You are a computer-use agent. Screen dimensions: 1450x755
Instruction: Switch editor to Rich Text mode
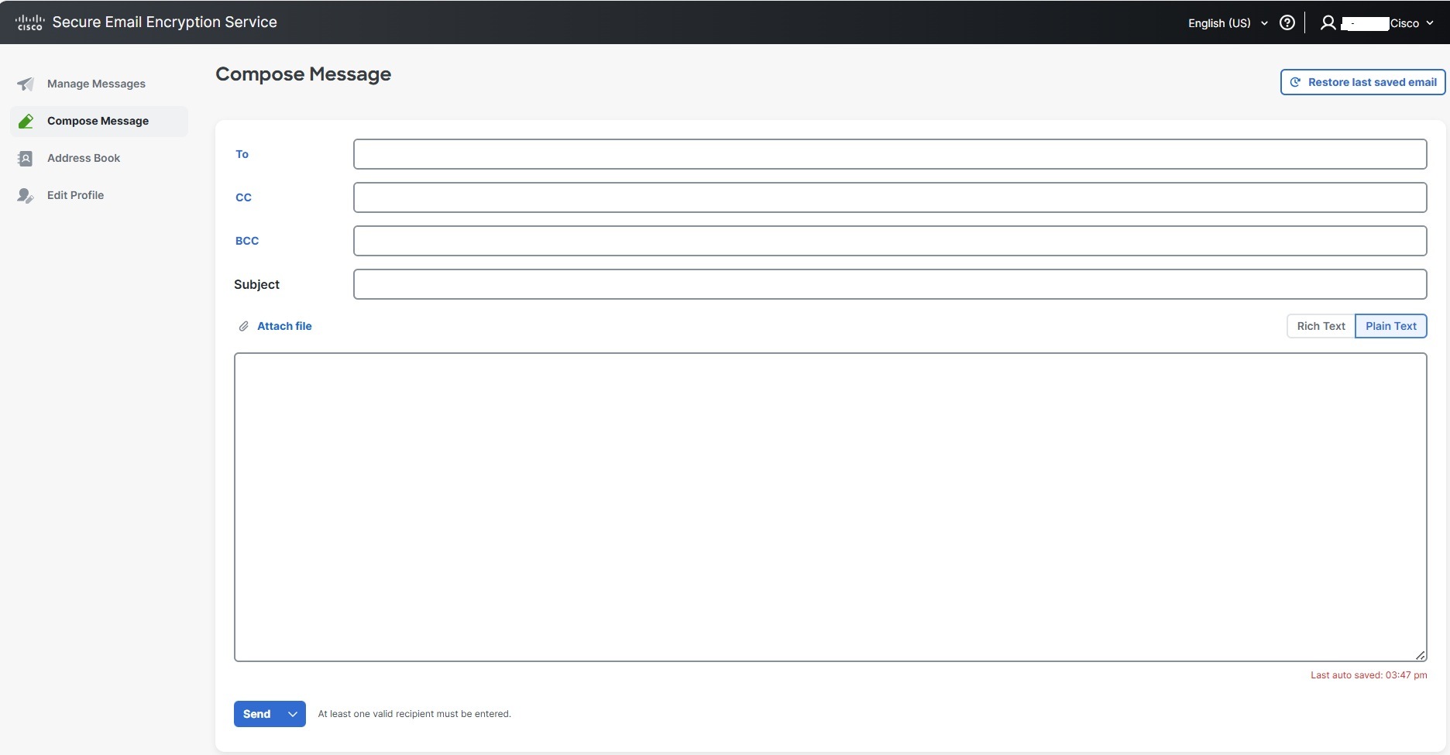point(1320,325)
